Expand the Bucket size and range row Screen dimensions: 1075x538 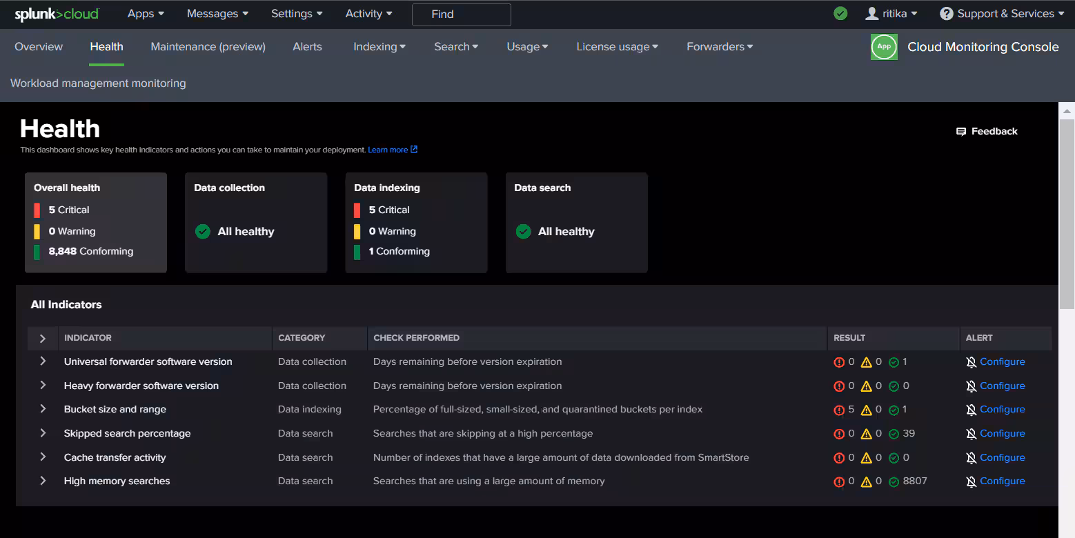(43, 409)
